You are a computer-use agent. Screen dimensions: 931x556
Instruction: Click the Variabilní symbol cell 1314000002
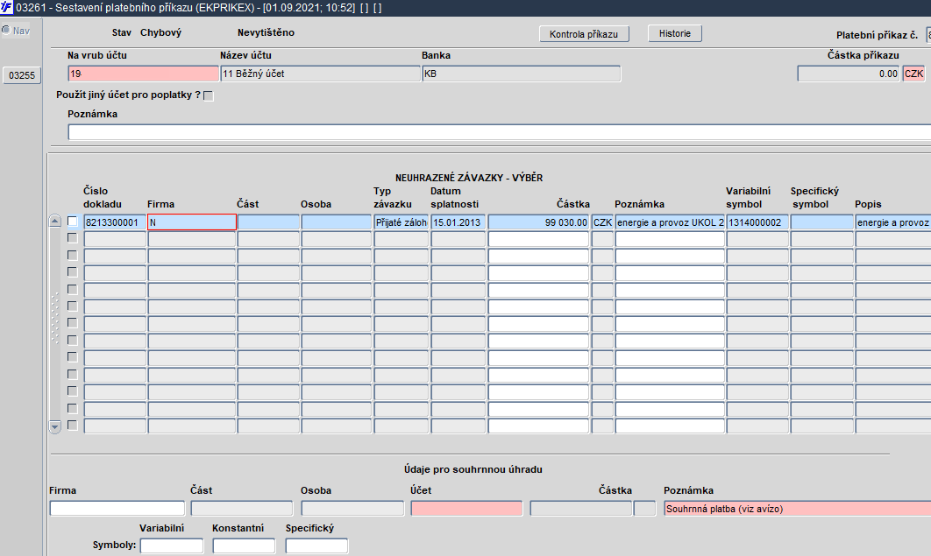point(757,222)
